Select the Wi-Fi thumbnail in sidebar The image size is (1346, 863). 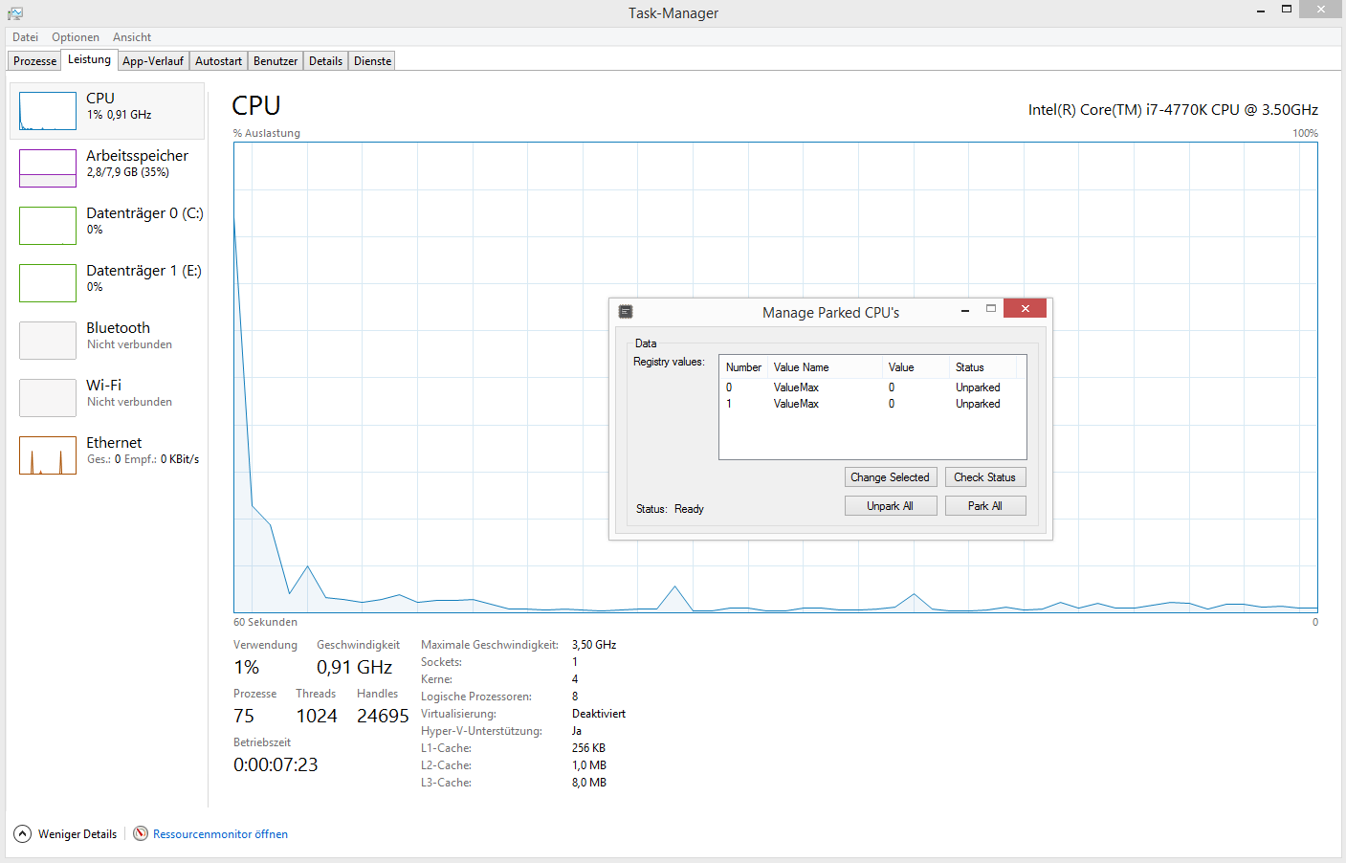pos(48,398)
